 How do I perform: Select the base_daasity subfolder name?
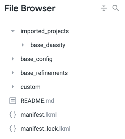point(48,45)
